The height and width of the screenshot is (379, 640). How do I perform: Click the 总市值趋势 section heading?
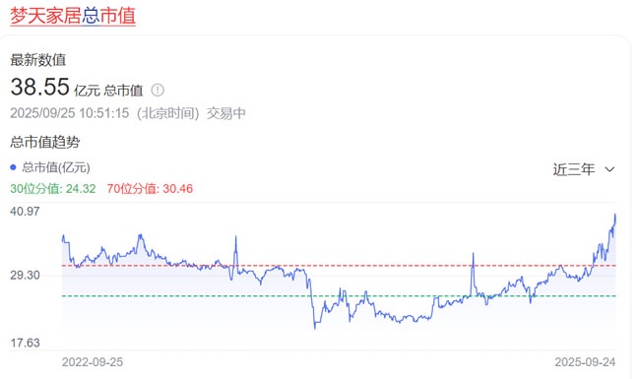point(45,142)
